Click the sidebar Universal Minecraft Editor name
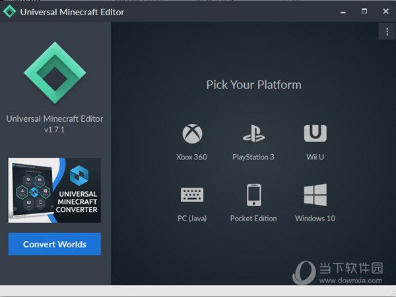The height and width of the screenshot is (297, 396). [55, 119]
